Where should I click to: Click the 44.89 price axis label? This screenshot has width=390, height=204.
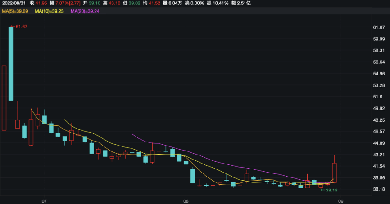point(379,143)
